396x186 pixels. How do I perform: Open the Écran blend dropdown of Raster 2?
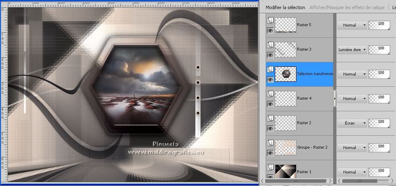click(x=352, y=123)
